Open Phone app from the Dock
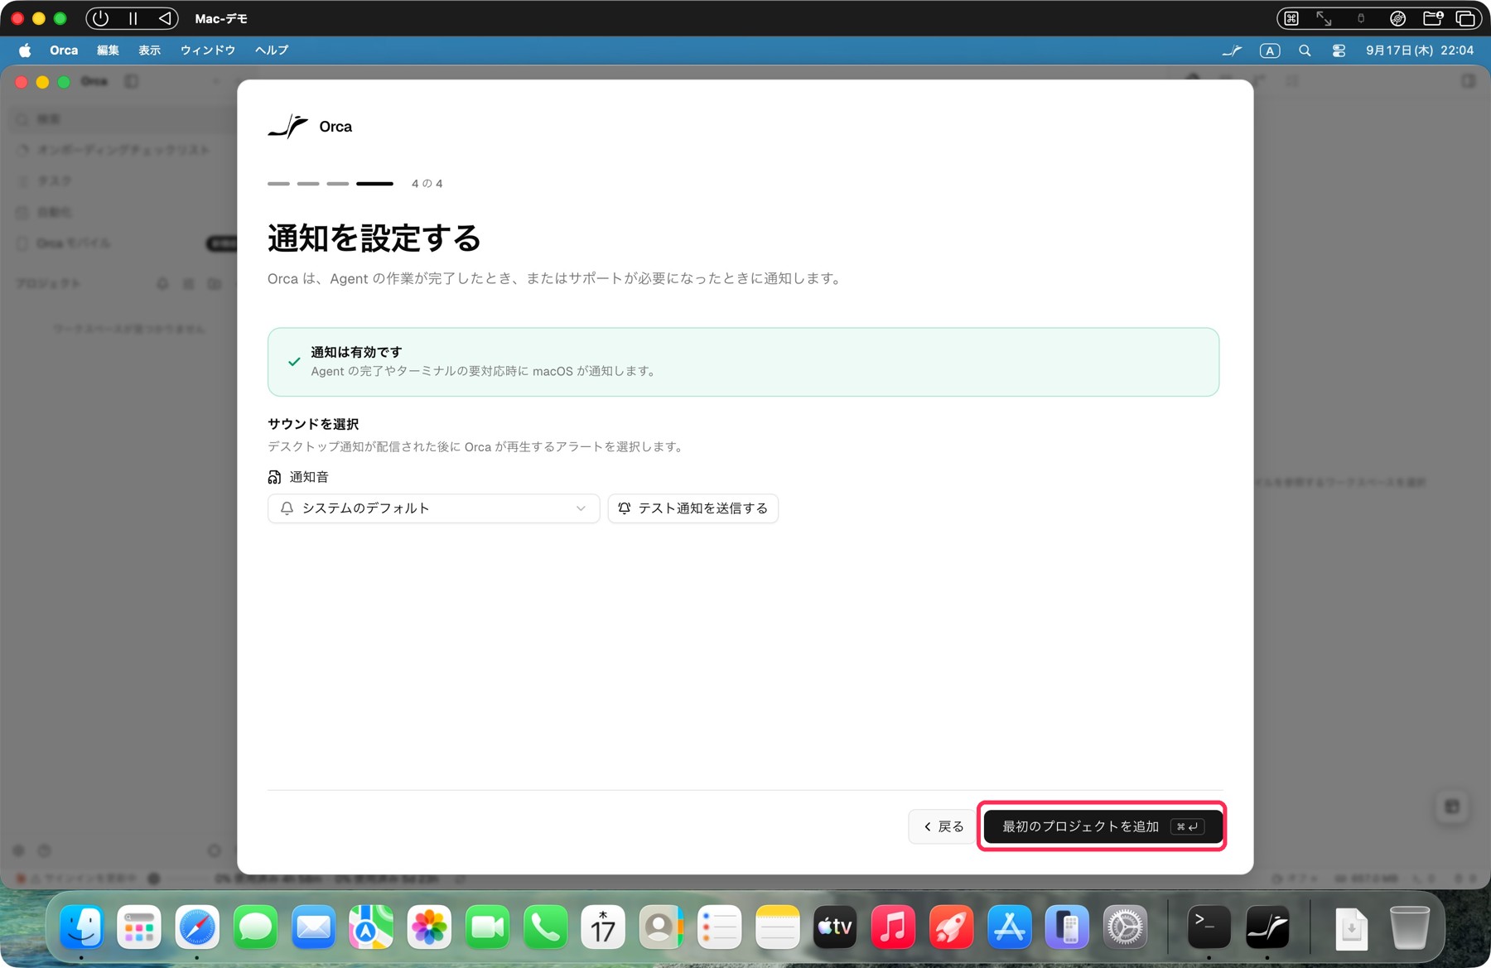This screenshot has height=968, width=1491. click(545, 927)
